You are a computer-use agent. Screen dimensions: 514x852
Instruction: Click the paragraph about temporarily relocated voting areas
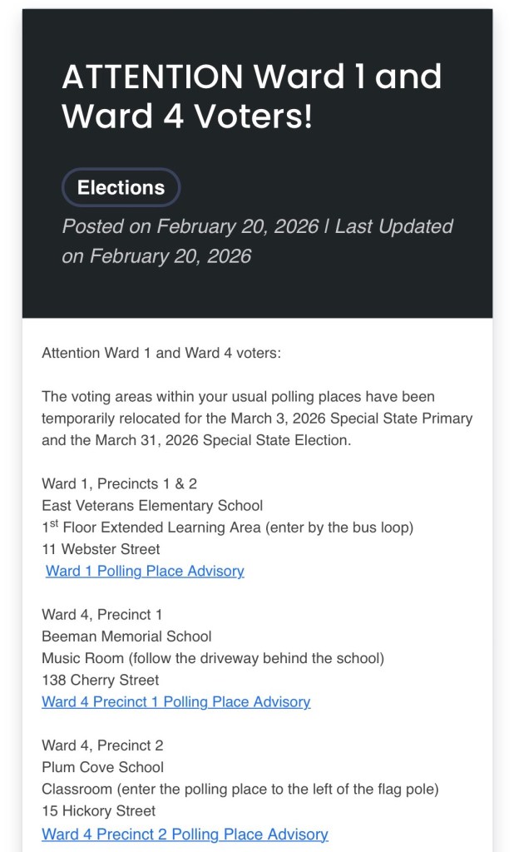[257, 419]
